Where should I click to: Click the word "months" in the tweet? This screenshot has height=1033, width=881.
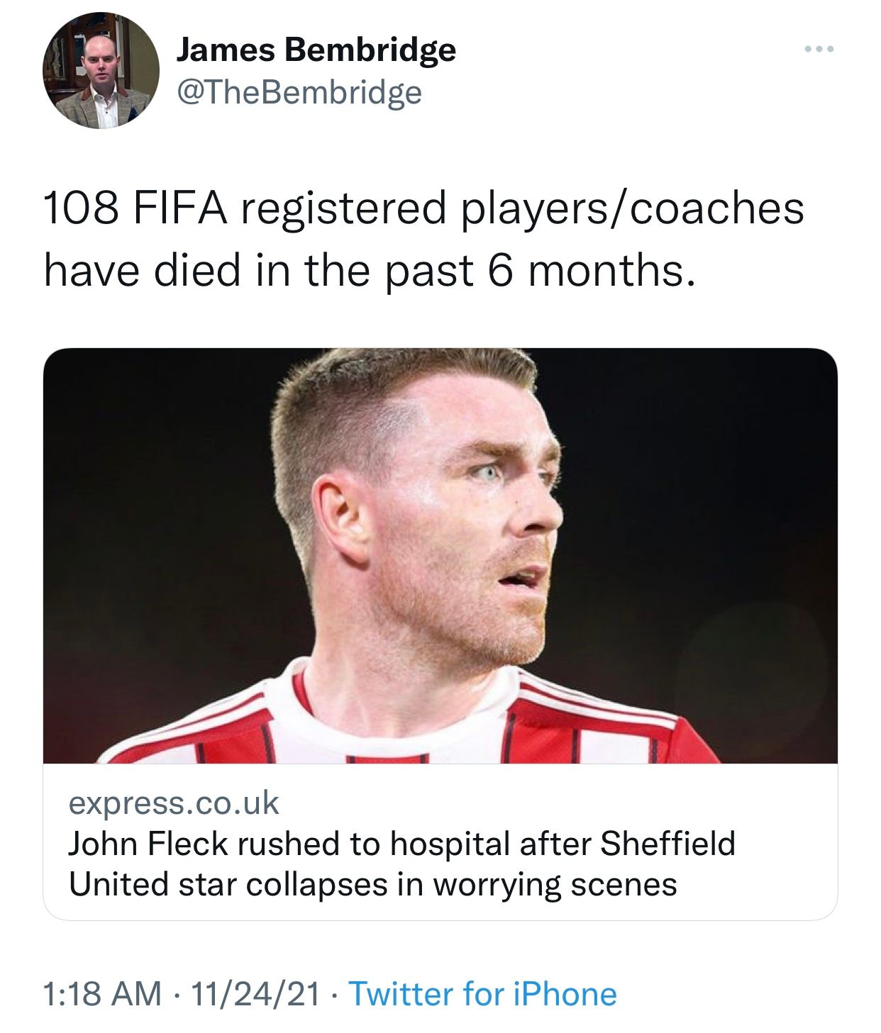[x=606, y=270]
